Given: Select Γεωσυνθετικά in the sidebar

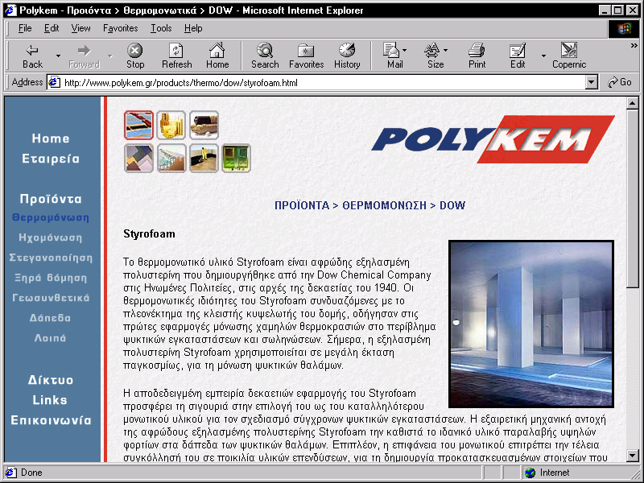Looking at the screenshot, I should tap(51, 298).
